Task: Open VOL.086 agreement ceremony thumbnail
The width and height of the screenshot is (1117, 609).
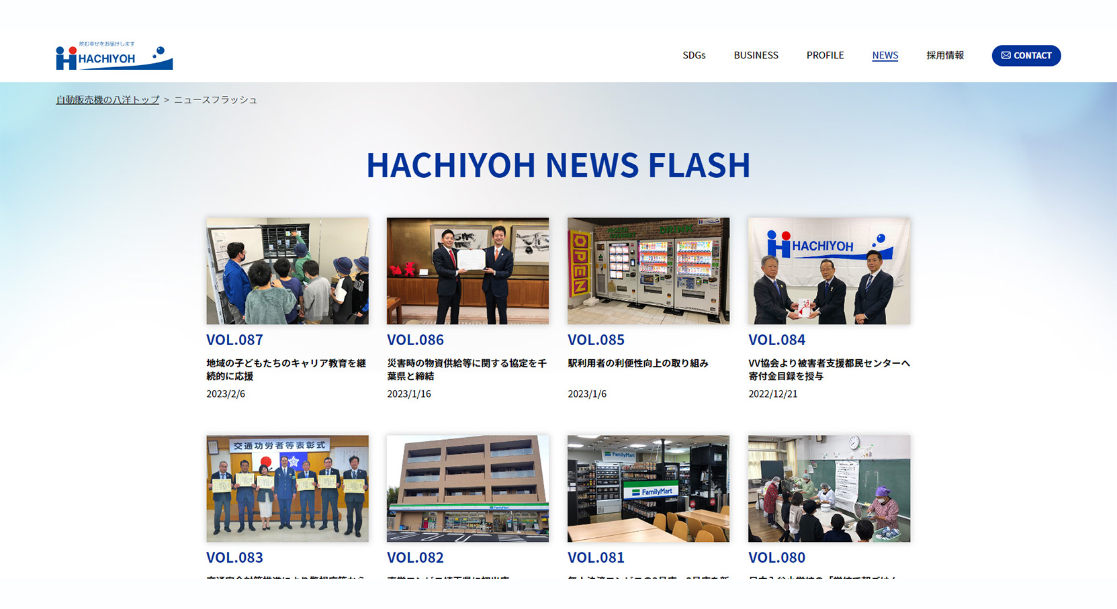Action: [x=467, y=271]
